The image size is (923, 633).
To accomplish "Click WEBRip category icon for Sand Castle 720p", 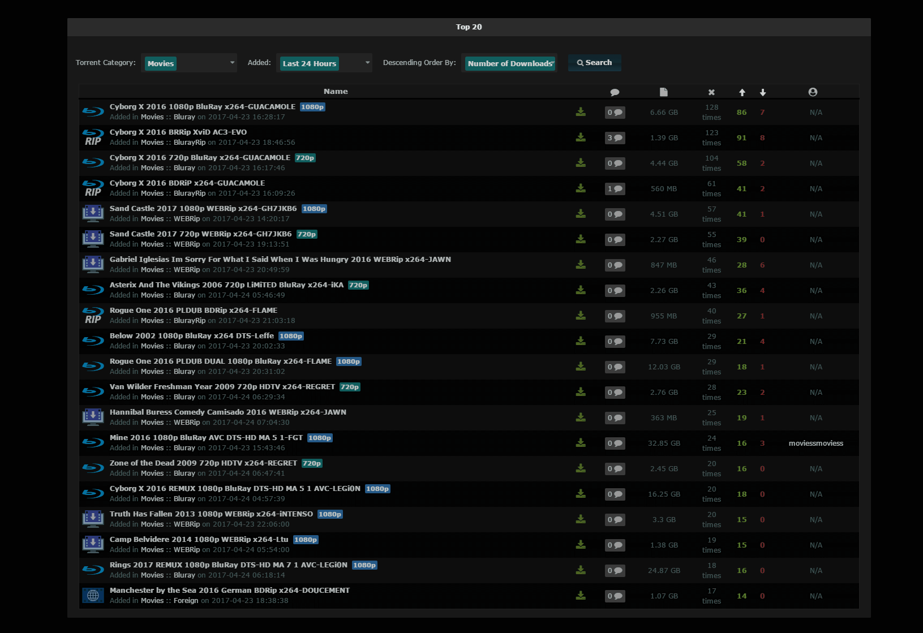I will [93, 239].
